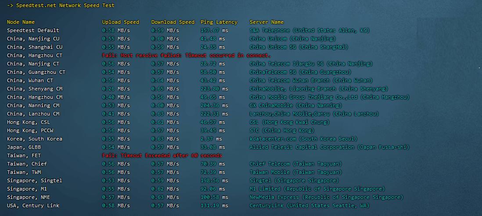This screenshot has height=216, width=482.
Task: Click the '157.67 ms' ping latency value
Action: [x=214, y=30]
